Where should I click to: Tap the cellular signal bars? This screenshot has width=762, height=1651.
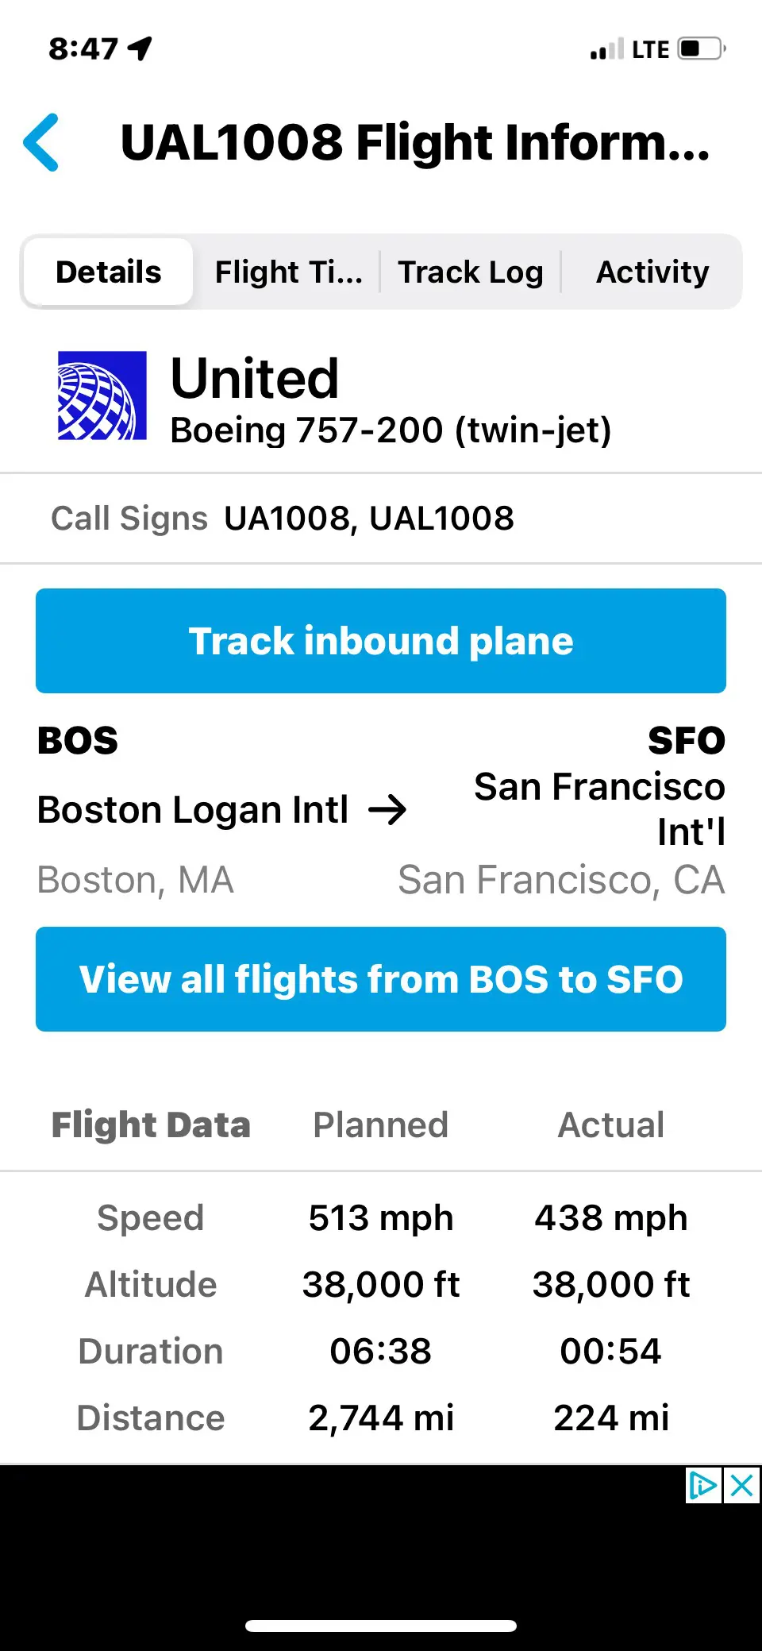point(606,50)
